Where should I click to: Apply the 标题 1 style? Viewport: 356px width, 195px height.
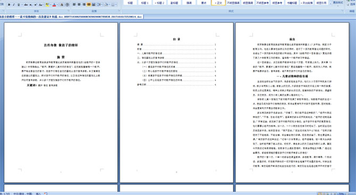click(145, 3)
